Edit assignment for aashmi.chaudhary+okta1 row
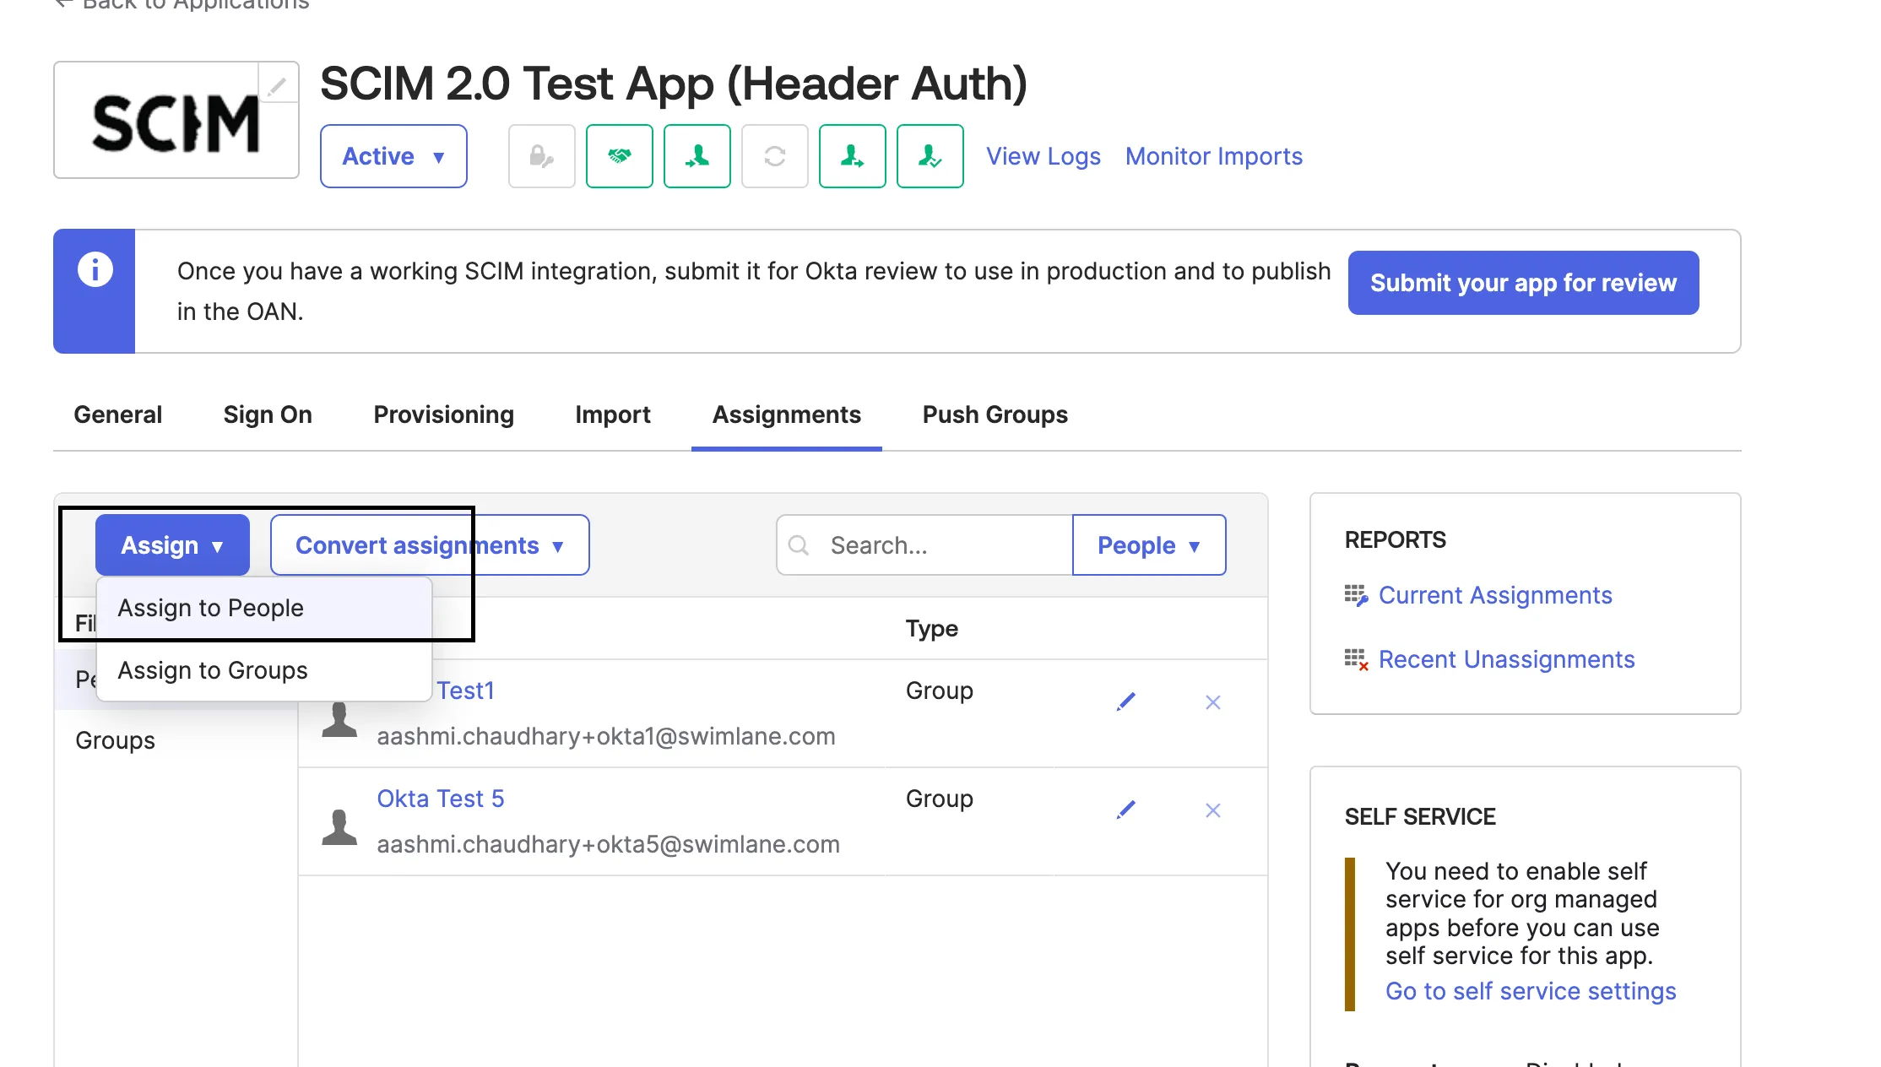This screenshot has width=1881, height=1067. [1126, 701]
